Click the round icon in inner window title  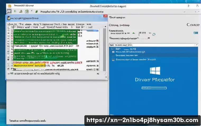9,18
